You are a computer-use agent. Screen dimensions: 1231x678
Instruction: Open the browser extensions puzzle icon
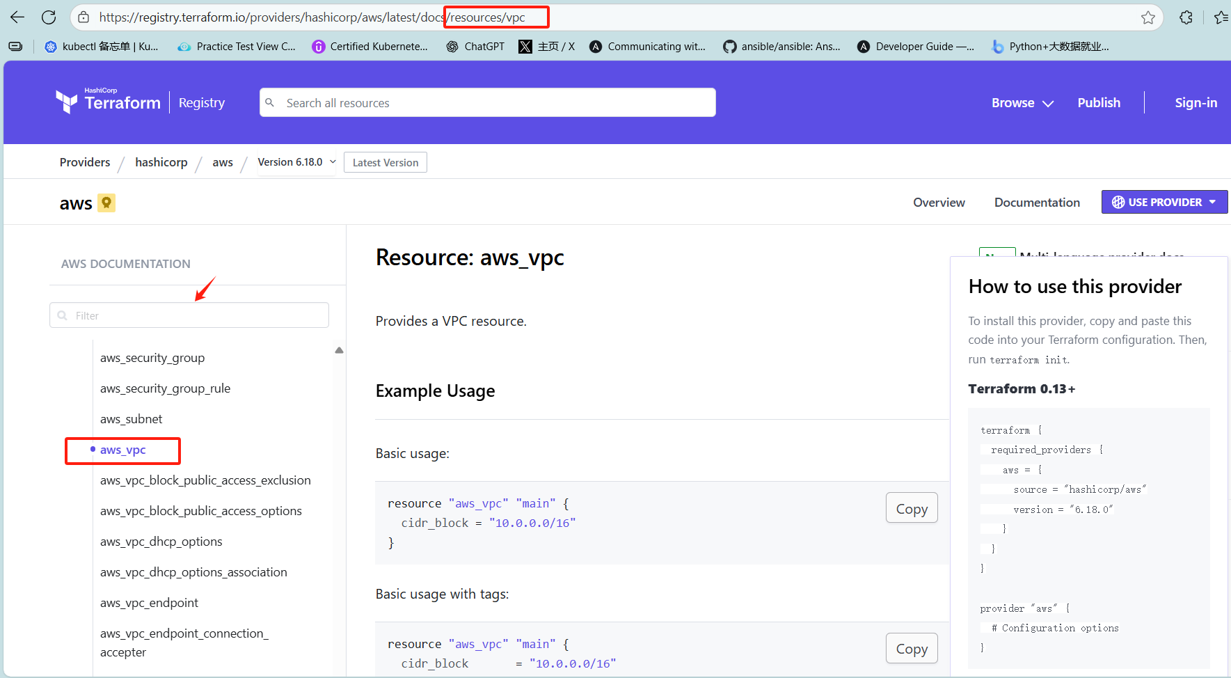click(x=1186, y=17)
